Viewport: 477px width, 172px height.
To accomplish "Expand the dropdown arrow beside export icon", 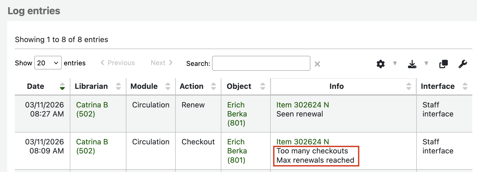I will (x=426, y=63).
